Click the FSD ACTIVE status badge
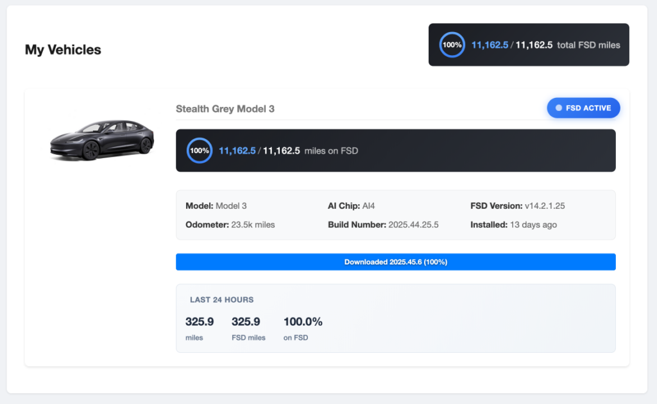 point(583,108)
